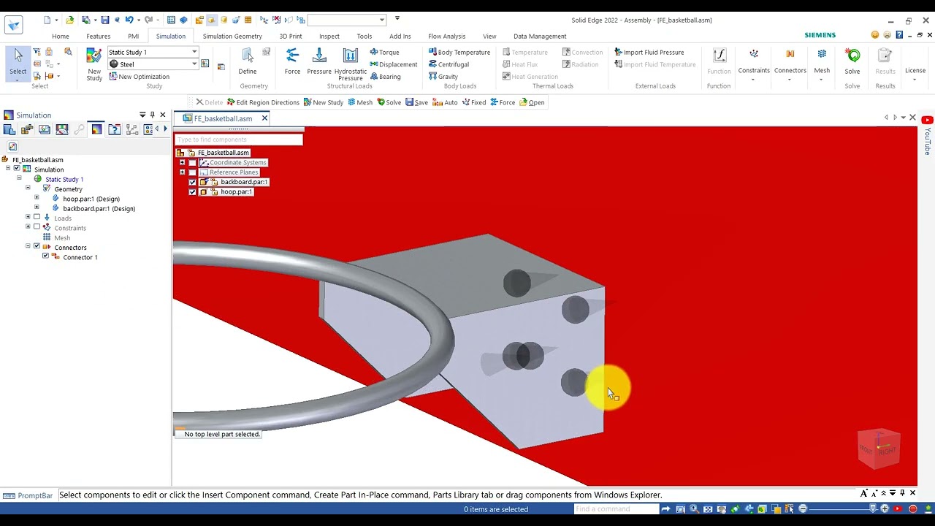Apply a Pressure load
Screen dimensions: 935x526
319,61
